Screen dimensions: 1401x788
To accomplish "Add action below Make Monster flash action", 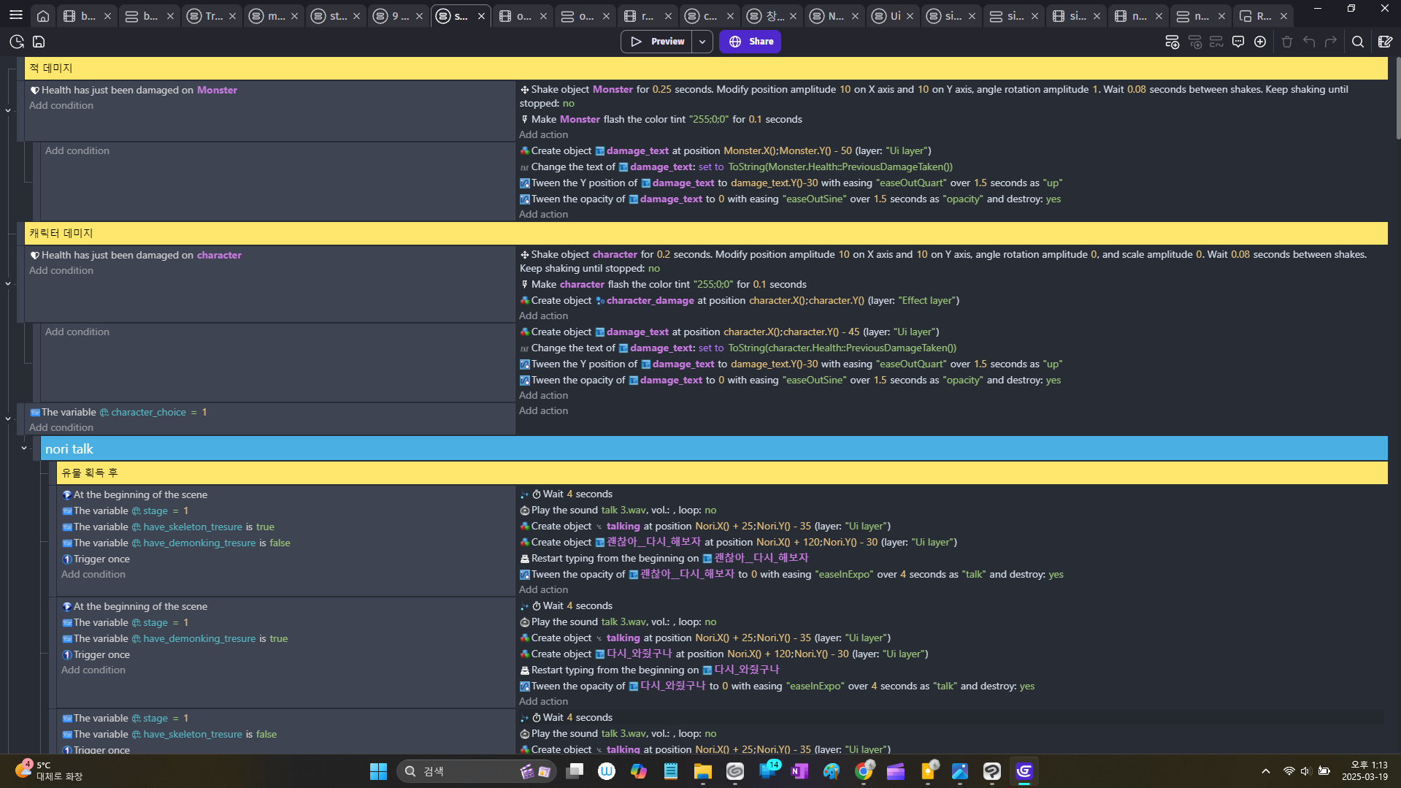I will coord(543,134).
